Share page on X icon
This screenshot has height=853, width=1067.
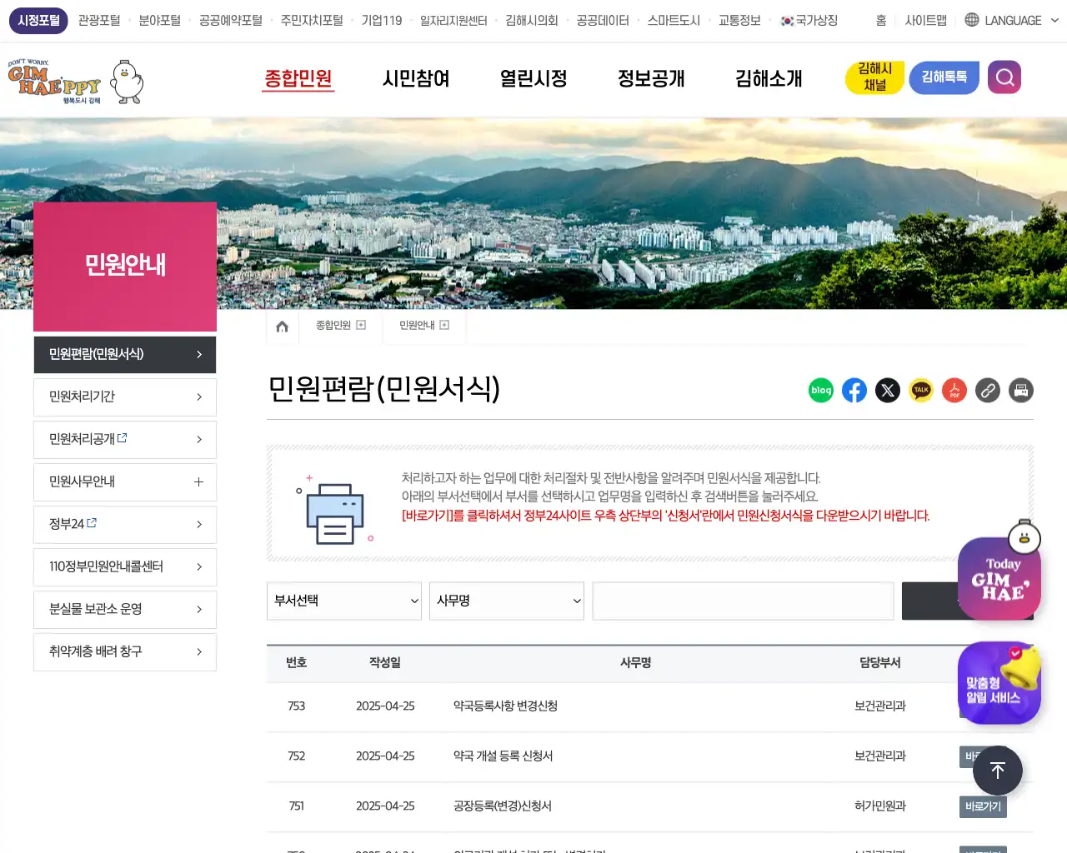click(x=888, y=391)
